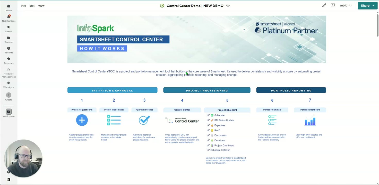Click the InfoSpark banner image
The image size is (379, 185).
(197, 39)
